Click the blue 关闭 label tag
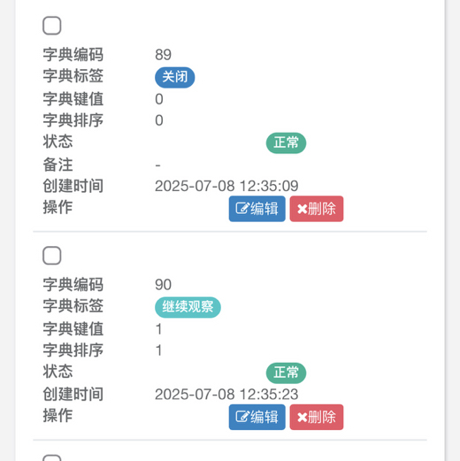This screenshot has width=460, height=461. point(175,77)
